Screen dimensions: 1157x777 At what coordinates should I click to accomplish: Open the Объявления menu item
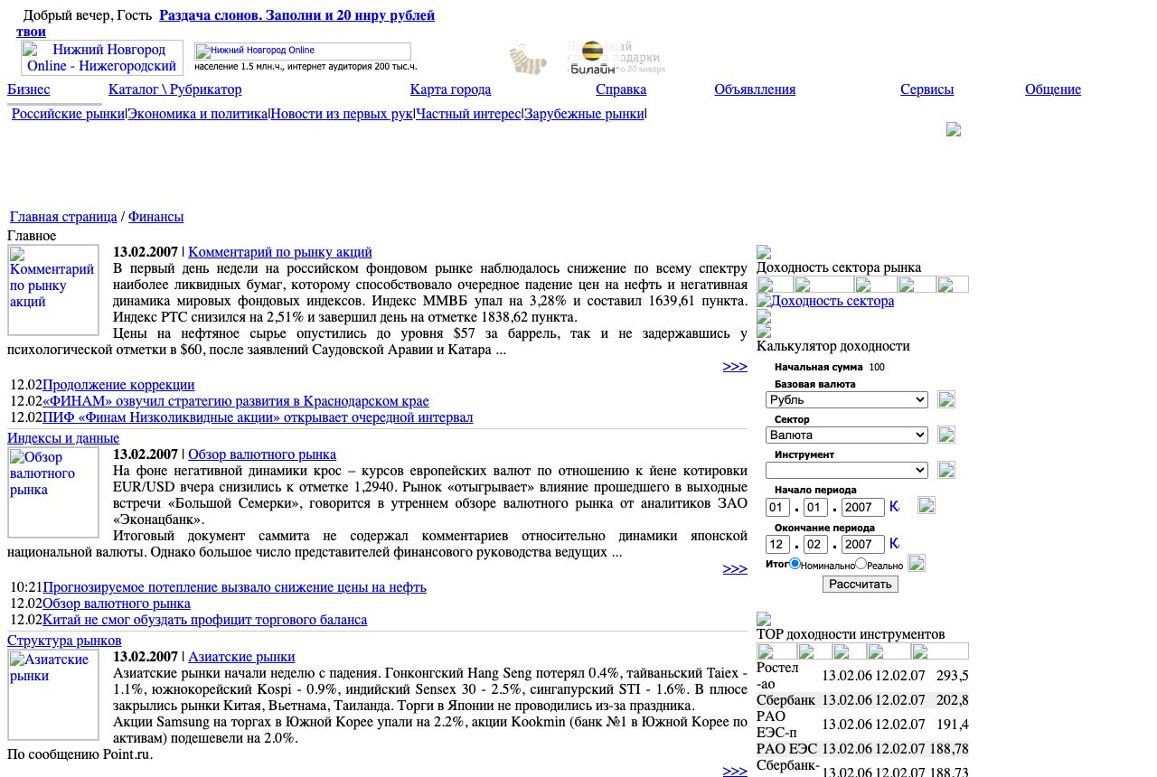[x=755, y=89]
